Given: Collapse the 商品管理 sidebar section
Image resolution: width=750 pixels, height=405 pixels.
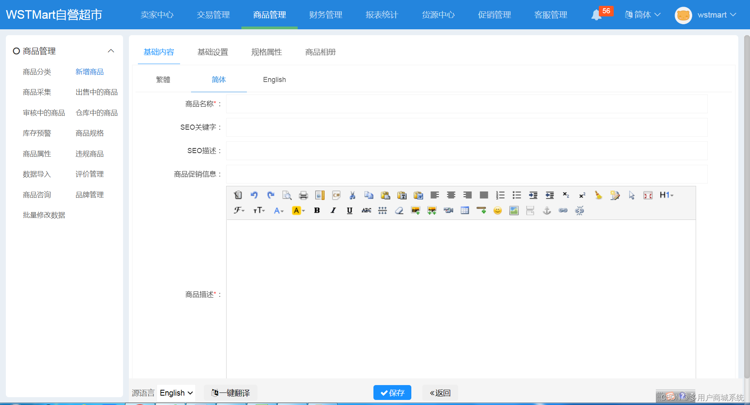Looking at the screenshot, I should point(111,51).
